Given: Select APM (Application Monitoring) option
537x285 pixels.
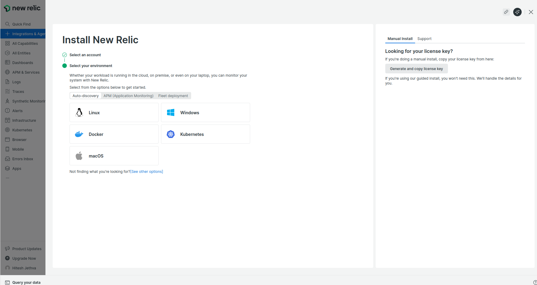Looking at the screenshot, I should click(128, 96).
